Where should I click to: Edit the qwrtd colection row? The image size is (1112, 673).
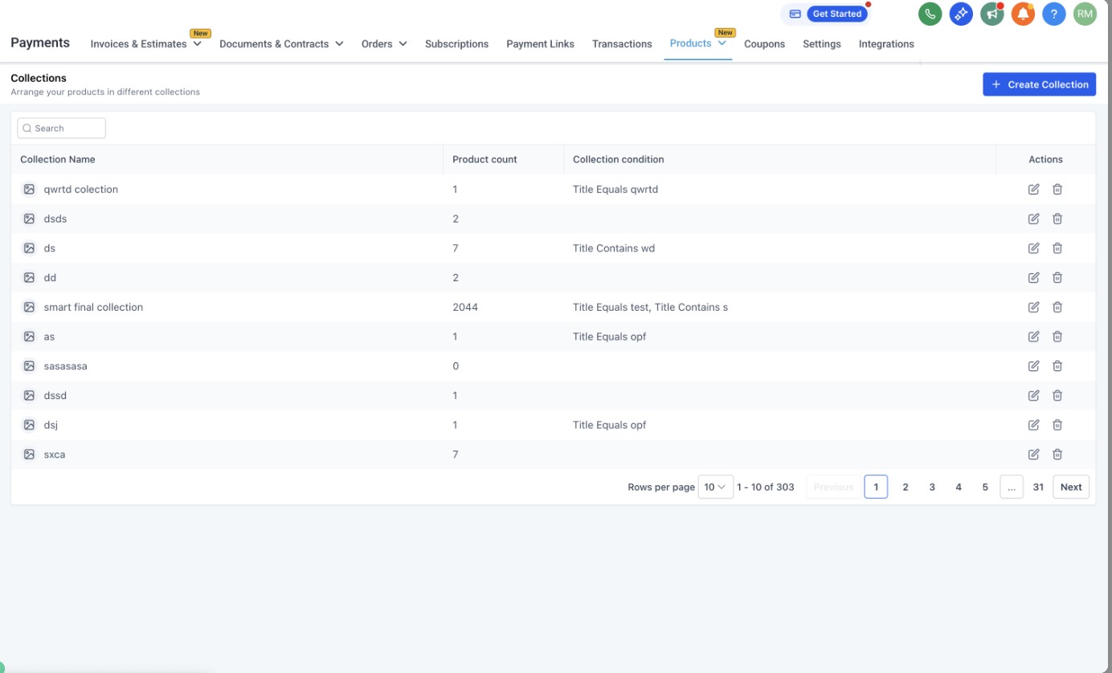(1034, 190)
